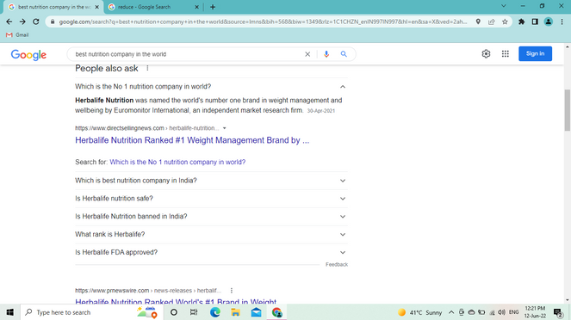This screenshot has height=320, width=571.
Task: Open the Google apps grid
Action: tap(505, 54)
